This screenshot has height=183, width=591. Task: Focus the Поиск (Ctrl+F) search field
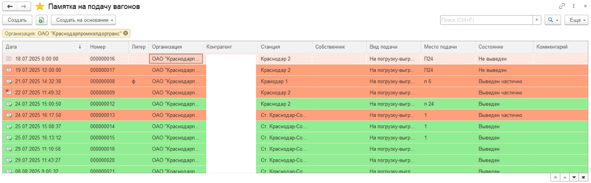486,20
